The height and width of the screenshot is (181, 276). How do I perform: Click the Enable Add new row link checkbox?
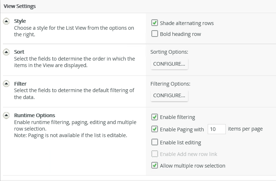tap(155, 154)
